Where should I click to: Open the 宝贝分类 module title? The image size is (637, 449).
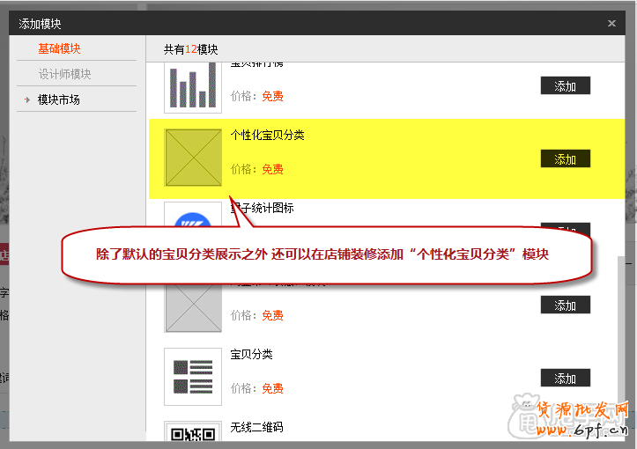(252, 355)
